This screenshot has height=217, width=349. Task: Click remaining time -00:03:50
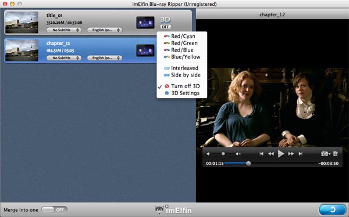328,164
